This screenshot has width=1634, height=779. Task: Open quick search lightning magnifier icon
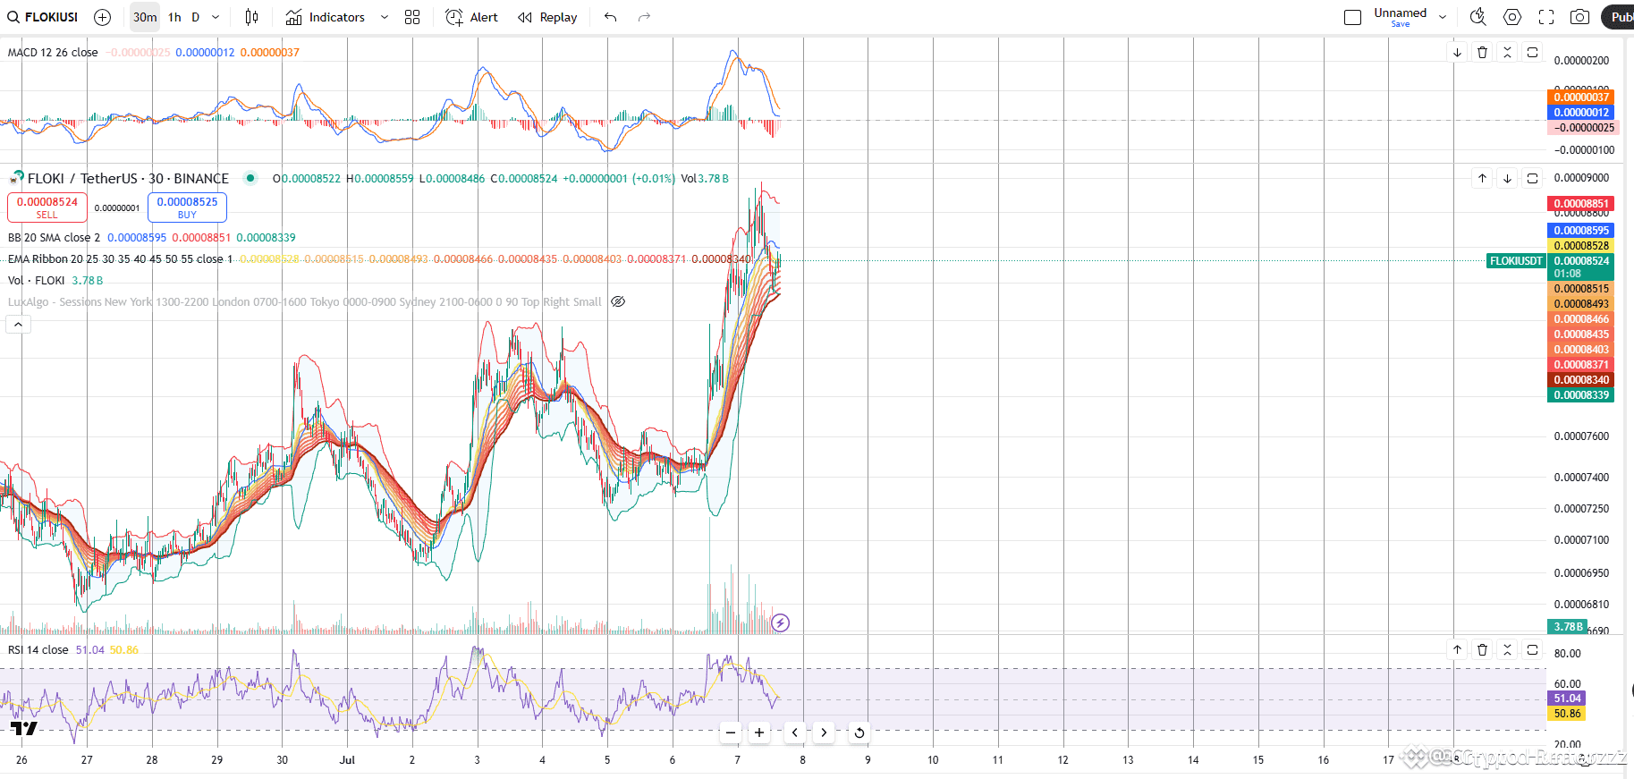(1478, 17)
